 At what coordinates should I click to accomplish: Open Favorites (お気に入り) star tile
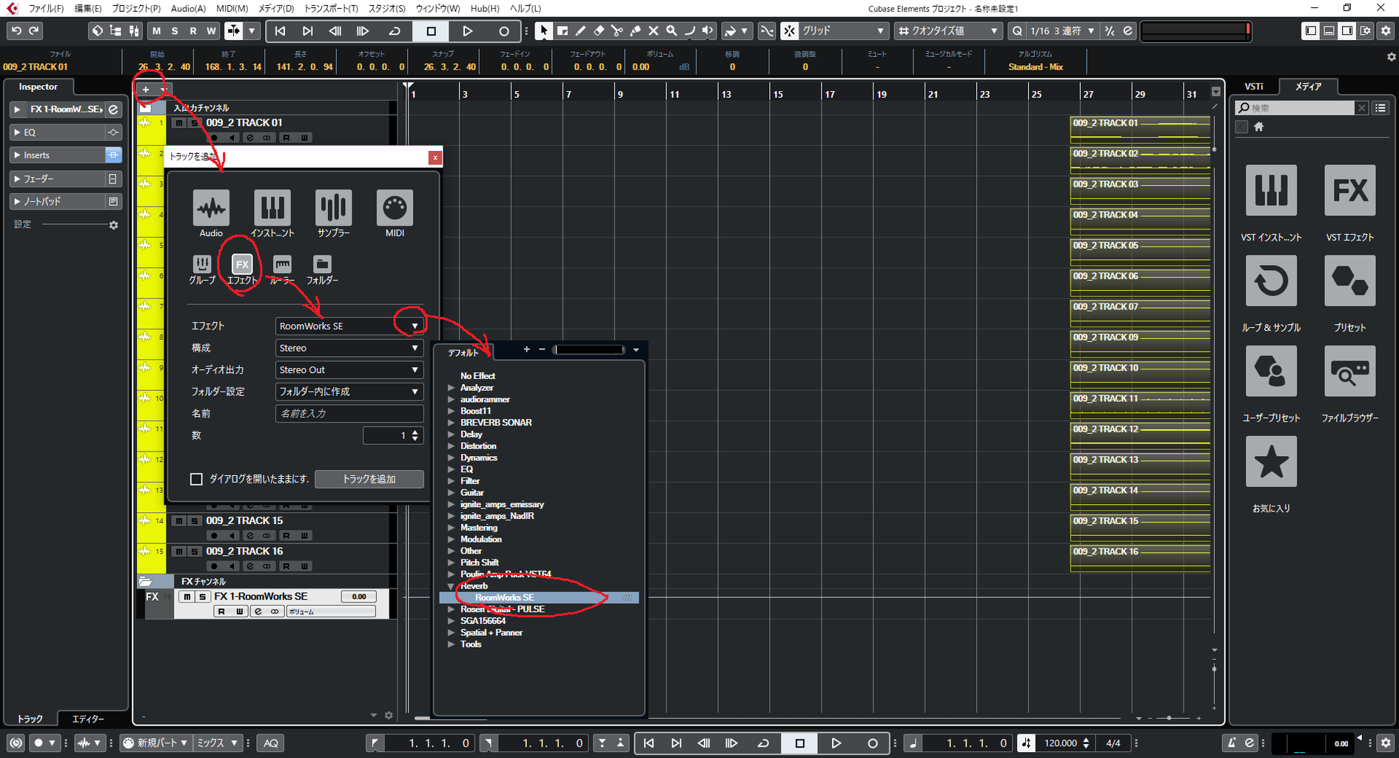pos(1271,461)
